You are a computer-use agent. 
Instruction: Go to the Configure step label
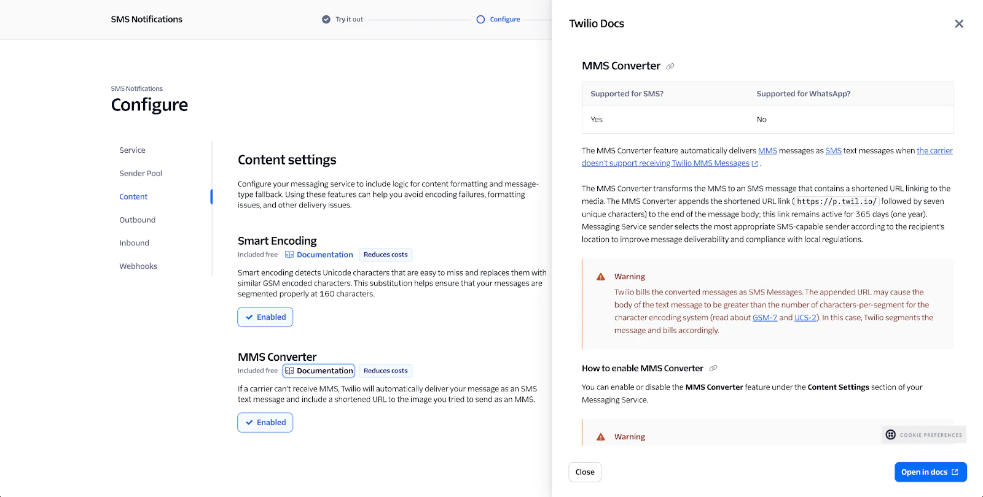[505, 20]
